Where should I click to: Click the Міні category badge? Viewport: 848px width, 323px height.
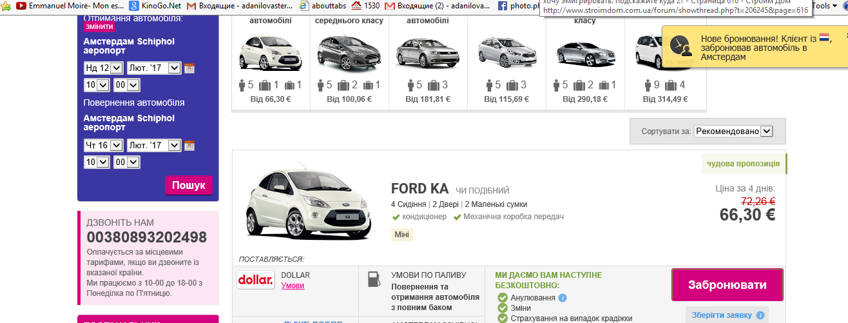pos(402,234)
